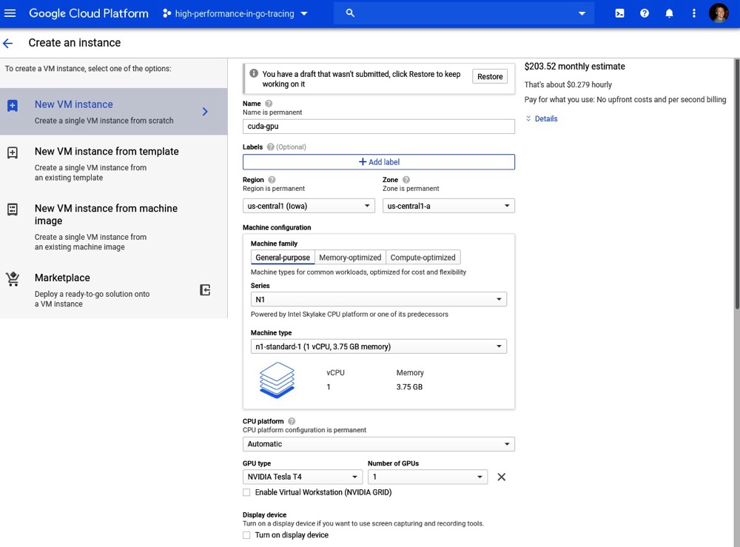Open the Zone dropdown us-central1-a

pyautogui.click(x=448, y=206)
